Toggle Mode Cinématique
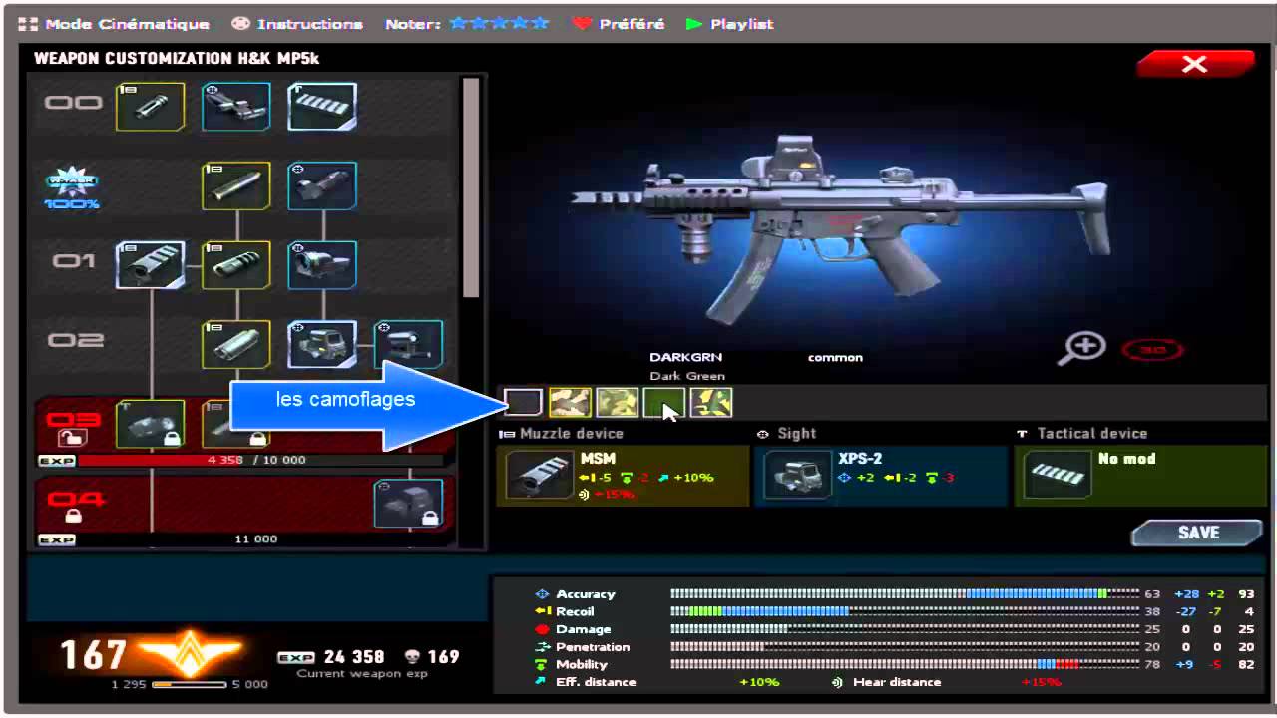The height and width of the screenshot is (718, 1277). (x=116, y=24)
